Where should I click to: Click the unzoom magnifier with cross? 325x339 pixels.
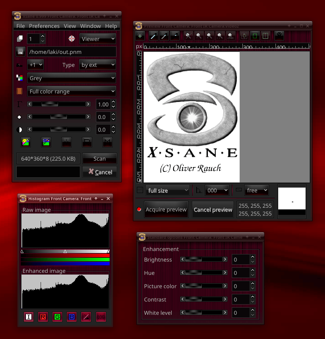pyautogui.click(x=187, y=36)
